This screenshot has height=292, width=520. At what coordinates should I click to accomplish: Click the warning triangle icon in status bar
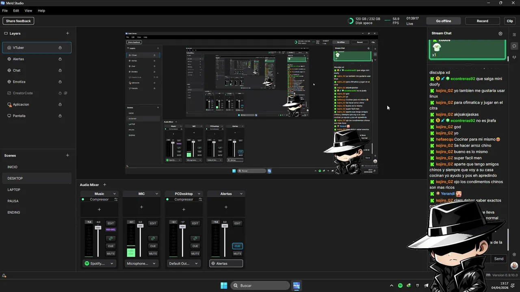(x=4, y=276)
